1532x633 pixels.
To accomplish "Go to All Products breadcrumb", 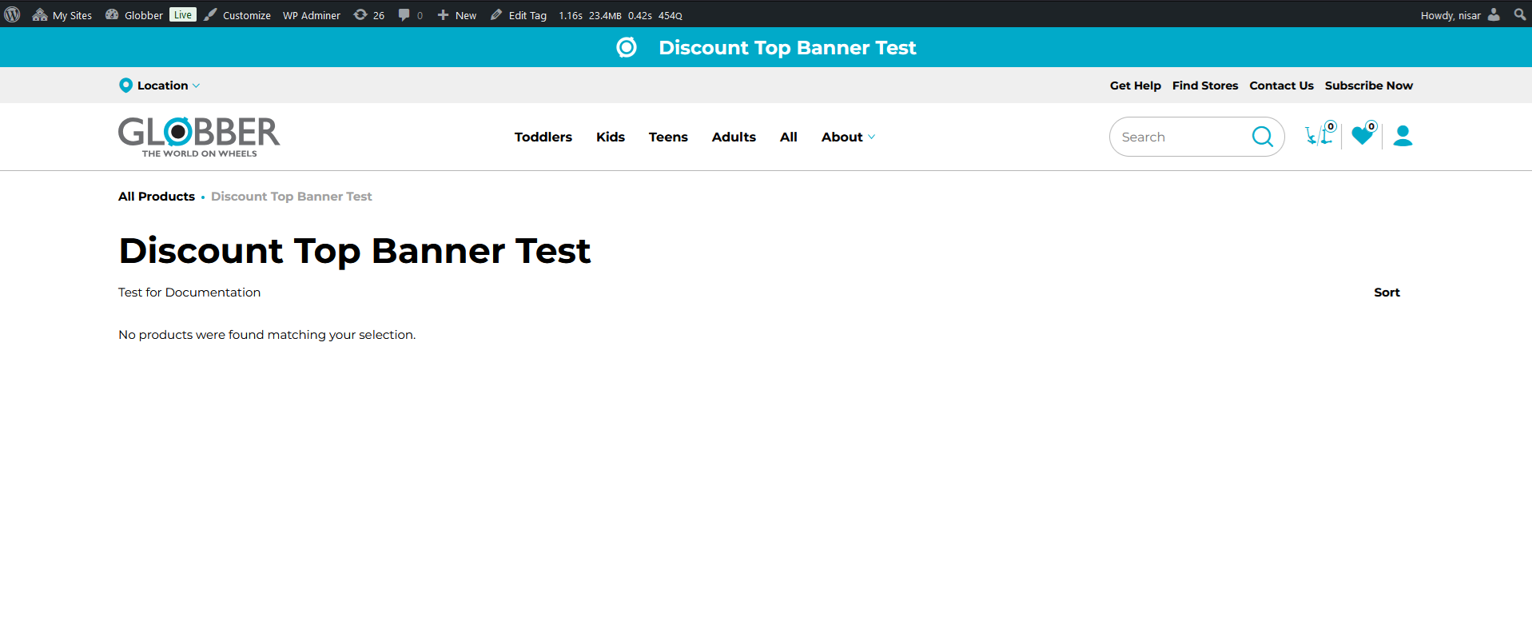I will (157, 197).
